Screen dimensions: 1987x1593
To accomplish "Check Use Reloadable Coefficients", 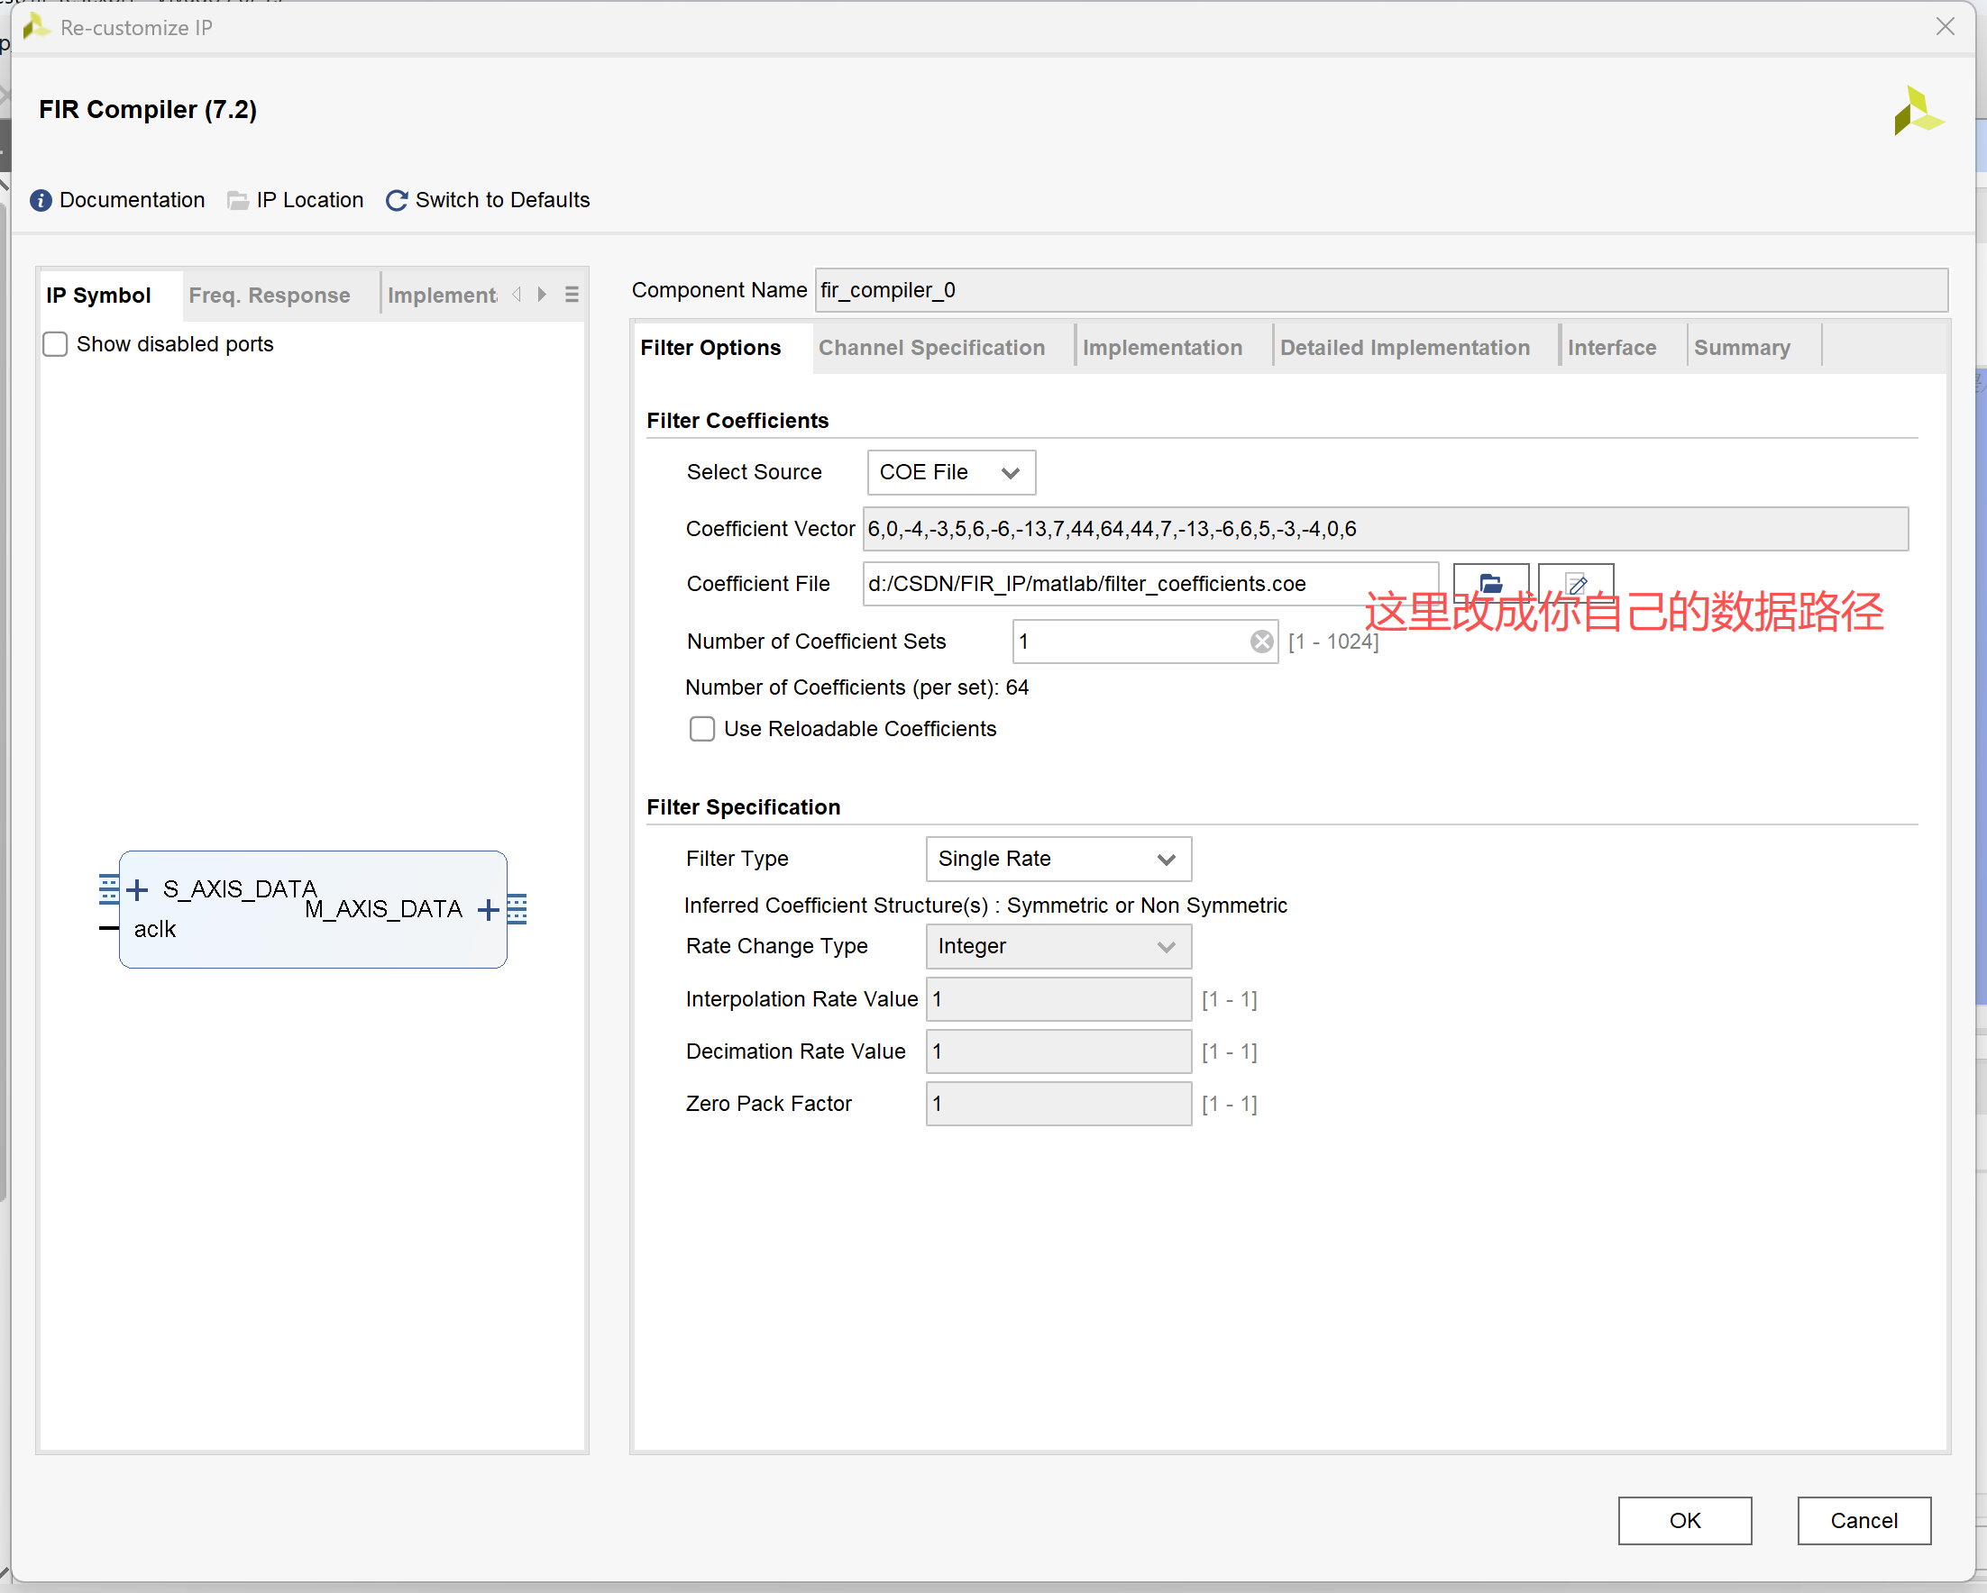I will (702, 729).
